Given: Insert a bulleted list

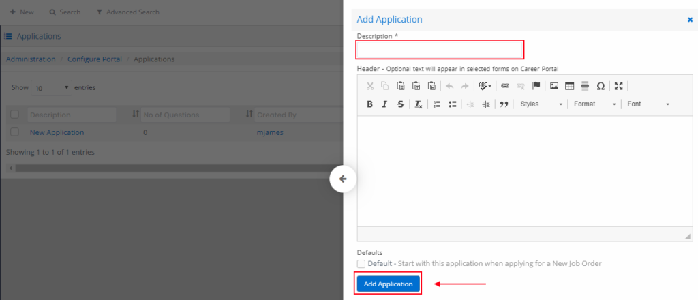Looking at the screenshot, I should [x=453, y=104].
